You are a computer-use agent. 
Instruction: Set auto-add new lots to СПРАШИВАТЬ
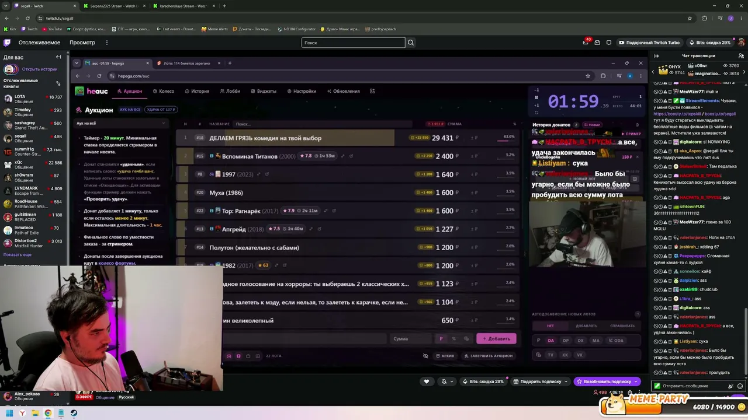tap(622, 325)
